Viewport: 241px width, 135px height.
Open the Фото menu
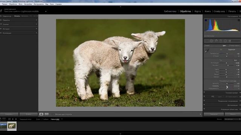(20, 4)
